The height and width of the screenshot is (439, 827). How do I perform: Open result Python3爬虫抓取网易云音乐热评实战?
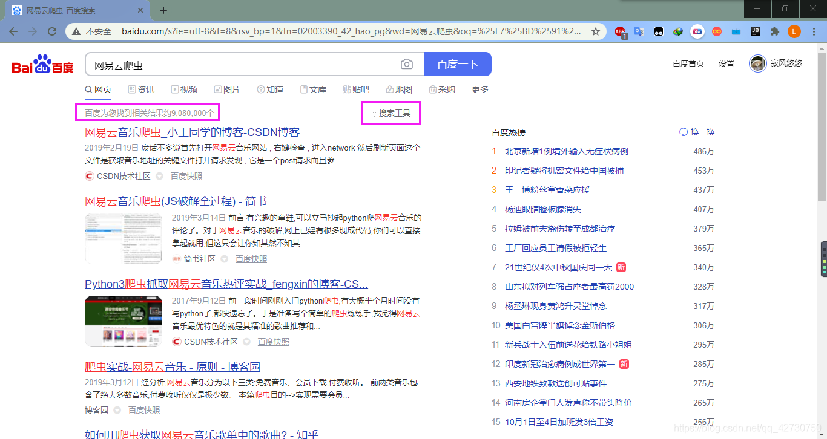click(x=226, y=284)
